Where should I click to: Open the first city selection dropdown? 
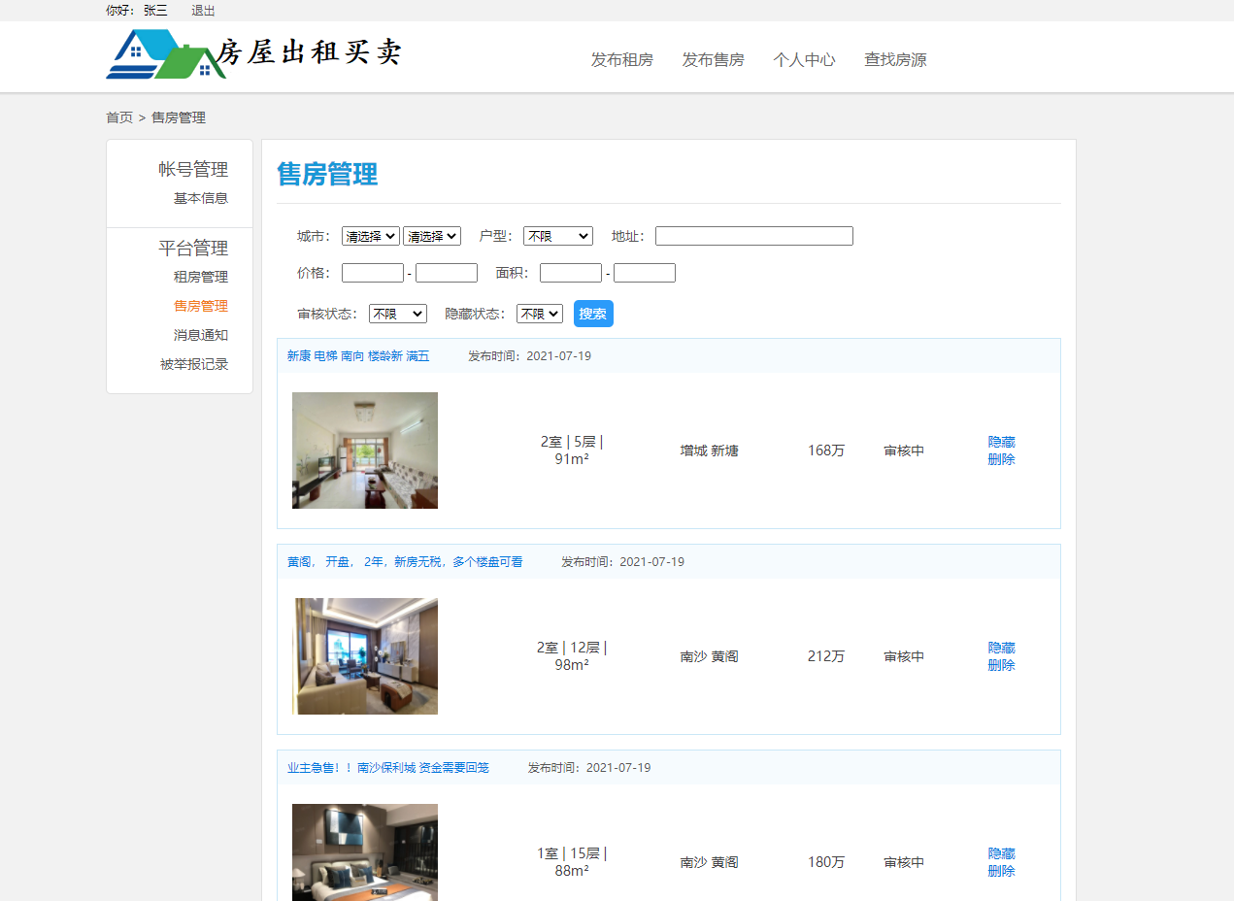370,235
